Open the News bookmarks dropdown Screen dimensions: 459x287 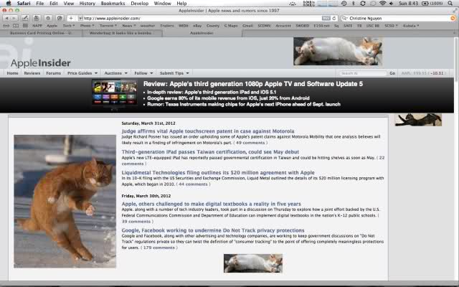pos(129,26)
